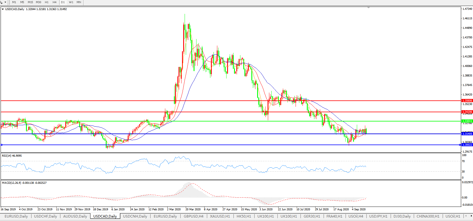The image size is (473, 221).
Task: Switch to the W1 weekly timeframe
Action: (x=71, y=2)
